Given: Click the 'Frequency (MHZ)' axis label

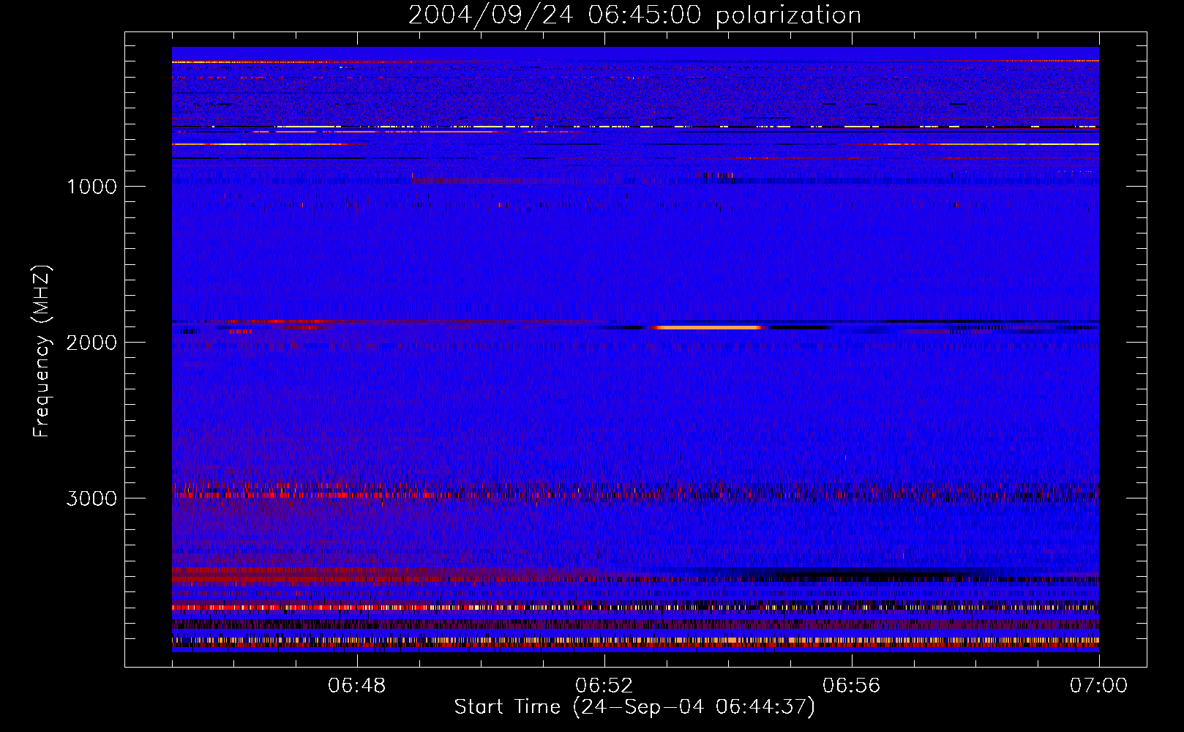Looking at the screenshot, I should point(42,351).
